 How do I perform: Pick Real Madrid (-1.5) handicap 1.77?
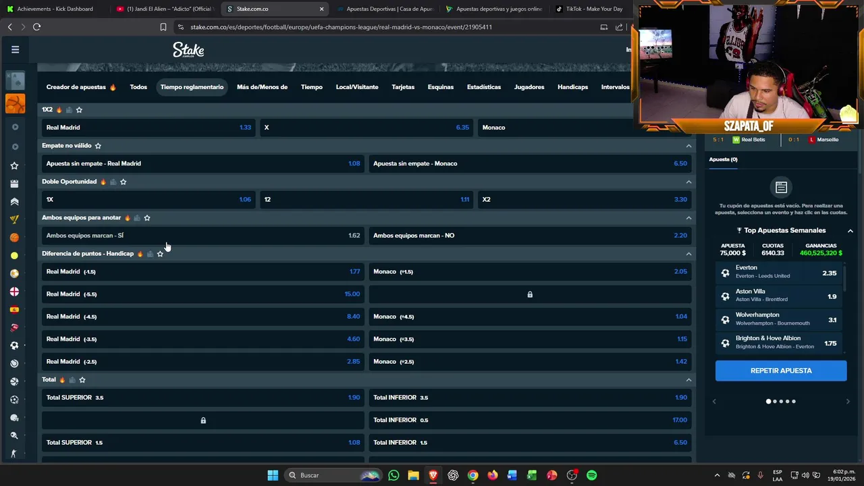point(202,271)
